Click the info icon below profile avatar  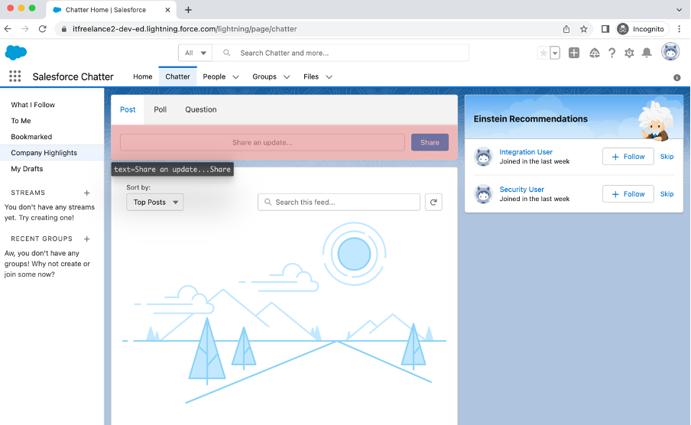coord(677,78)
